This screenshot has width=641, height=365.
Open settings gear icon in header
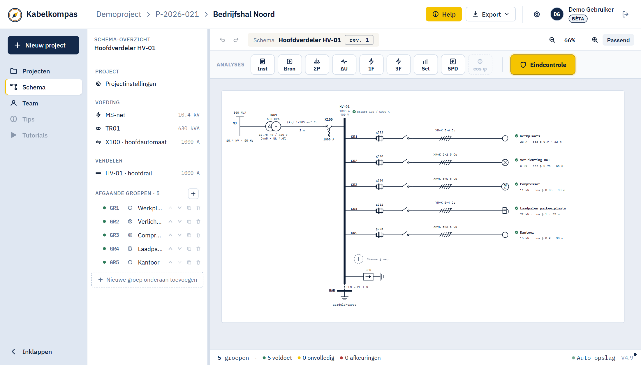(537, 14)
